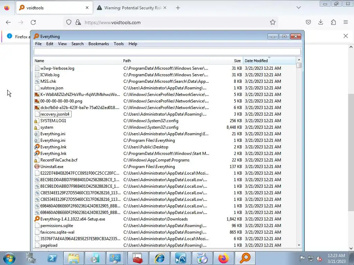Image resolution: width=354 pixels, height=265 pixels.
Task: Switch to the voidtools Firefox tab
Action: (54, 8)
